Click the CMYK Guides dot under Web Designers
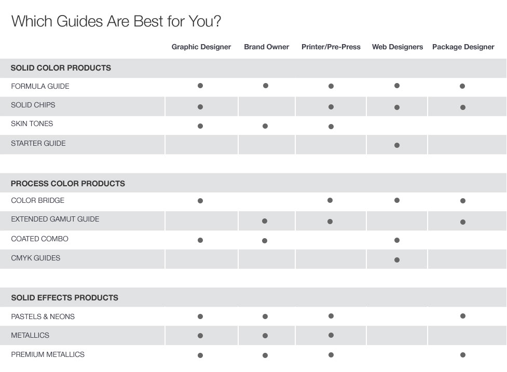This screenshot has height=372, width=507. pyautogui.click(x=397, y=260)
